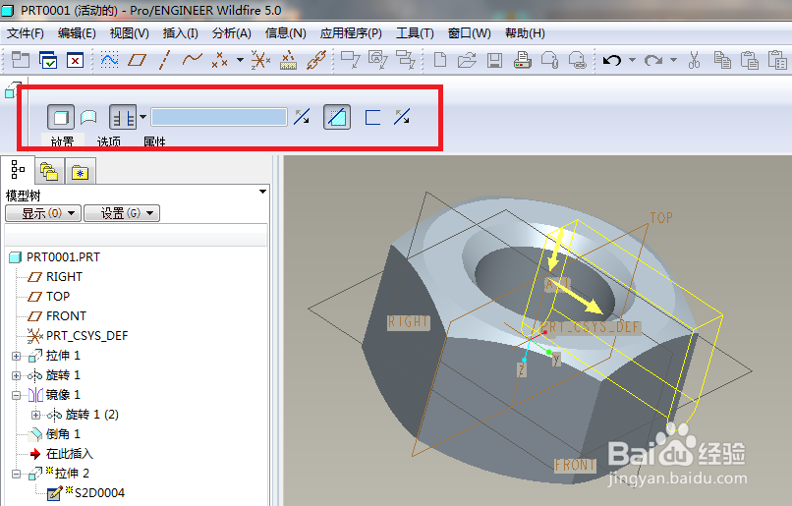The image size is (792, 506).
Task: Collapse the 拉伸 2 feature node
Action: coord(16,474)
